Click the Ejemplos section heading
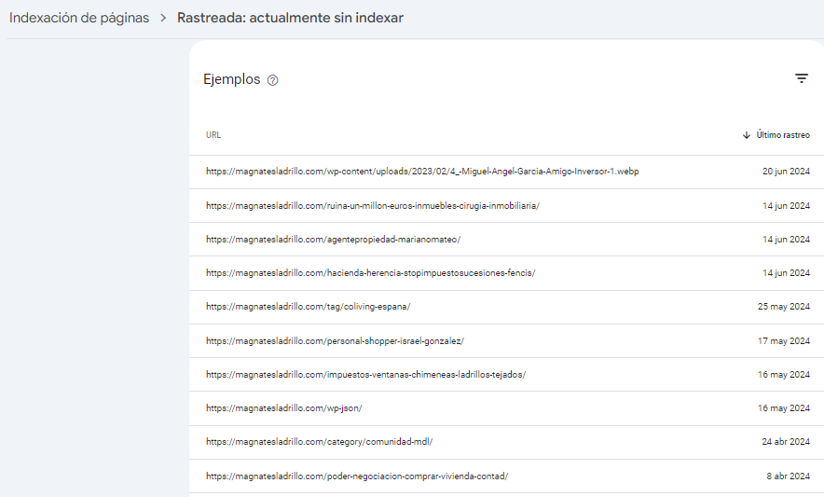This screenshot has height=497, width=824. [232, 79]
